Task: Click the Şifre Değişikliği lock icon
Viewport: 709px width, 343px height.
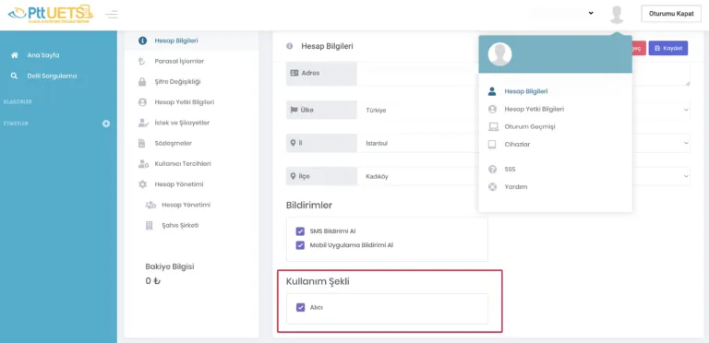Action: coord(142,82)
